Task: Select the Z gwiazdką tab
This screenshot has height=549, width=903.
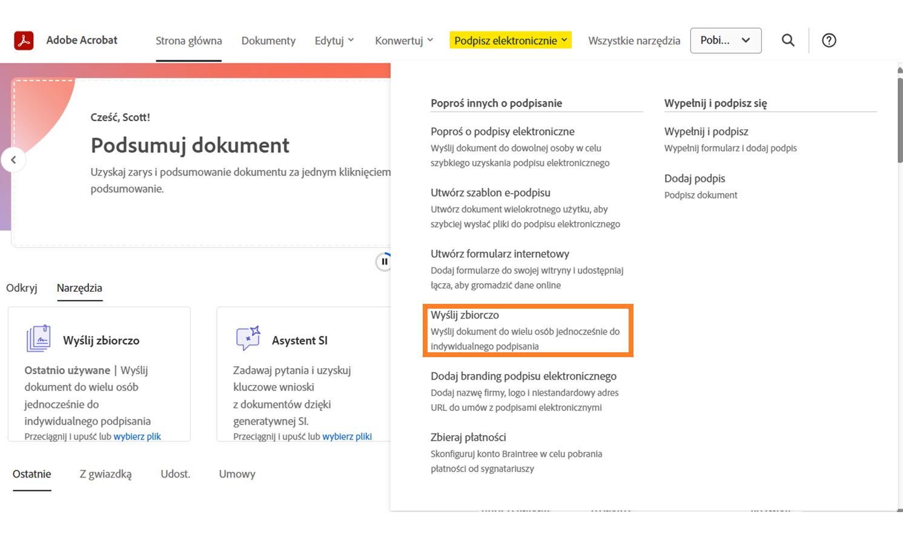Action: tap(105, 474)
